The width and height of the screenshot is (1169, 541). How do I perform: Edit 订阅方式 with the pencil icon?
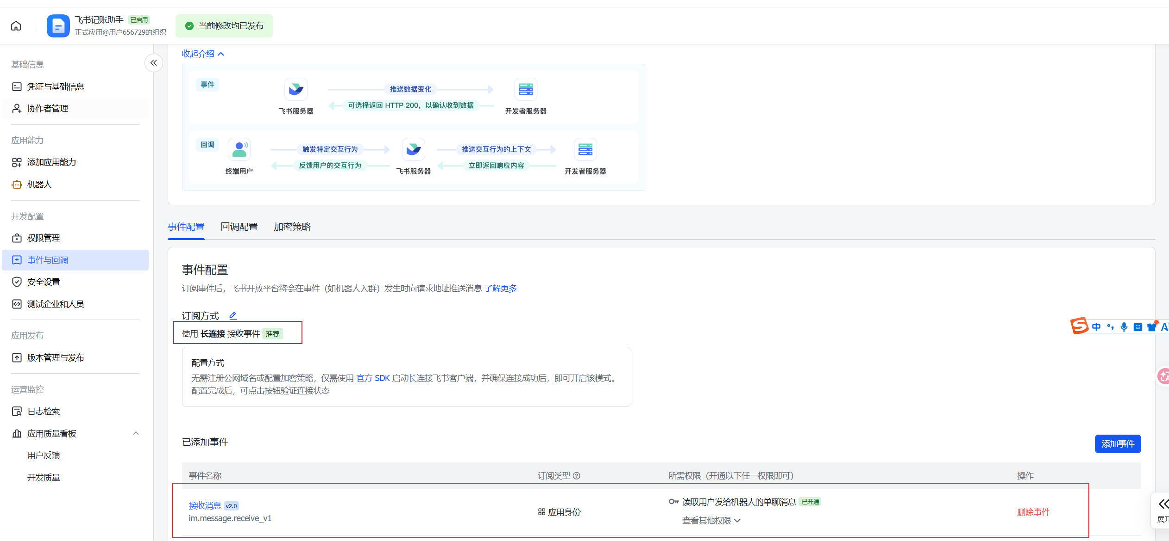(233, 316)
